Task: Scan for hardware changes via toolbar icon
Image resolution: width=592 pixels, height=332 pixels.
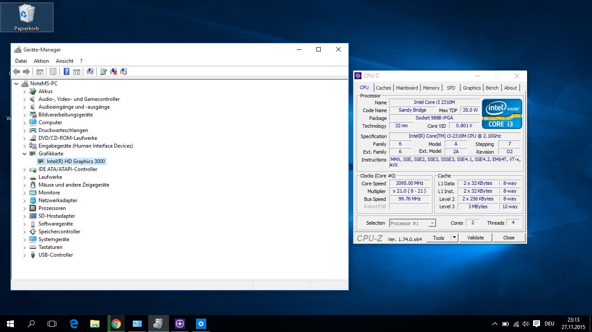Action: pyautogui.click(x=90, y=71)
